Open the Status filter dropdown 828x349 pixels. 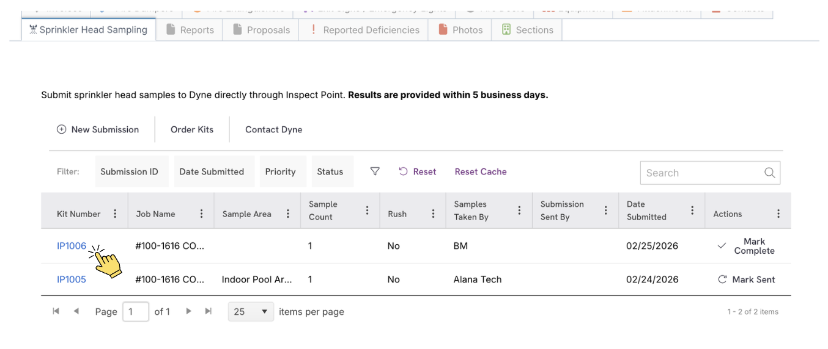click(330, 171)
